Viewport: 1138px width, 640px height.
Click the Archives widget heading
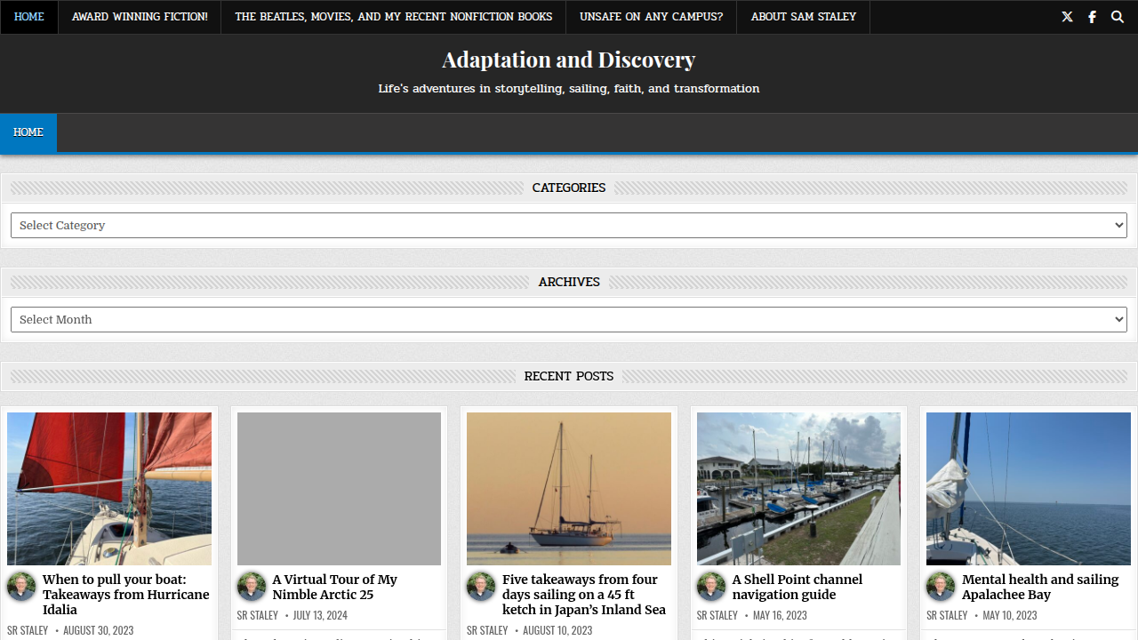[569, 282]
